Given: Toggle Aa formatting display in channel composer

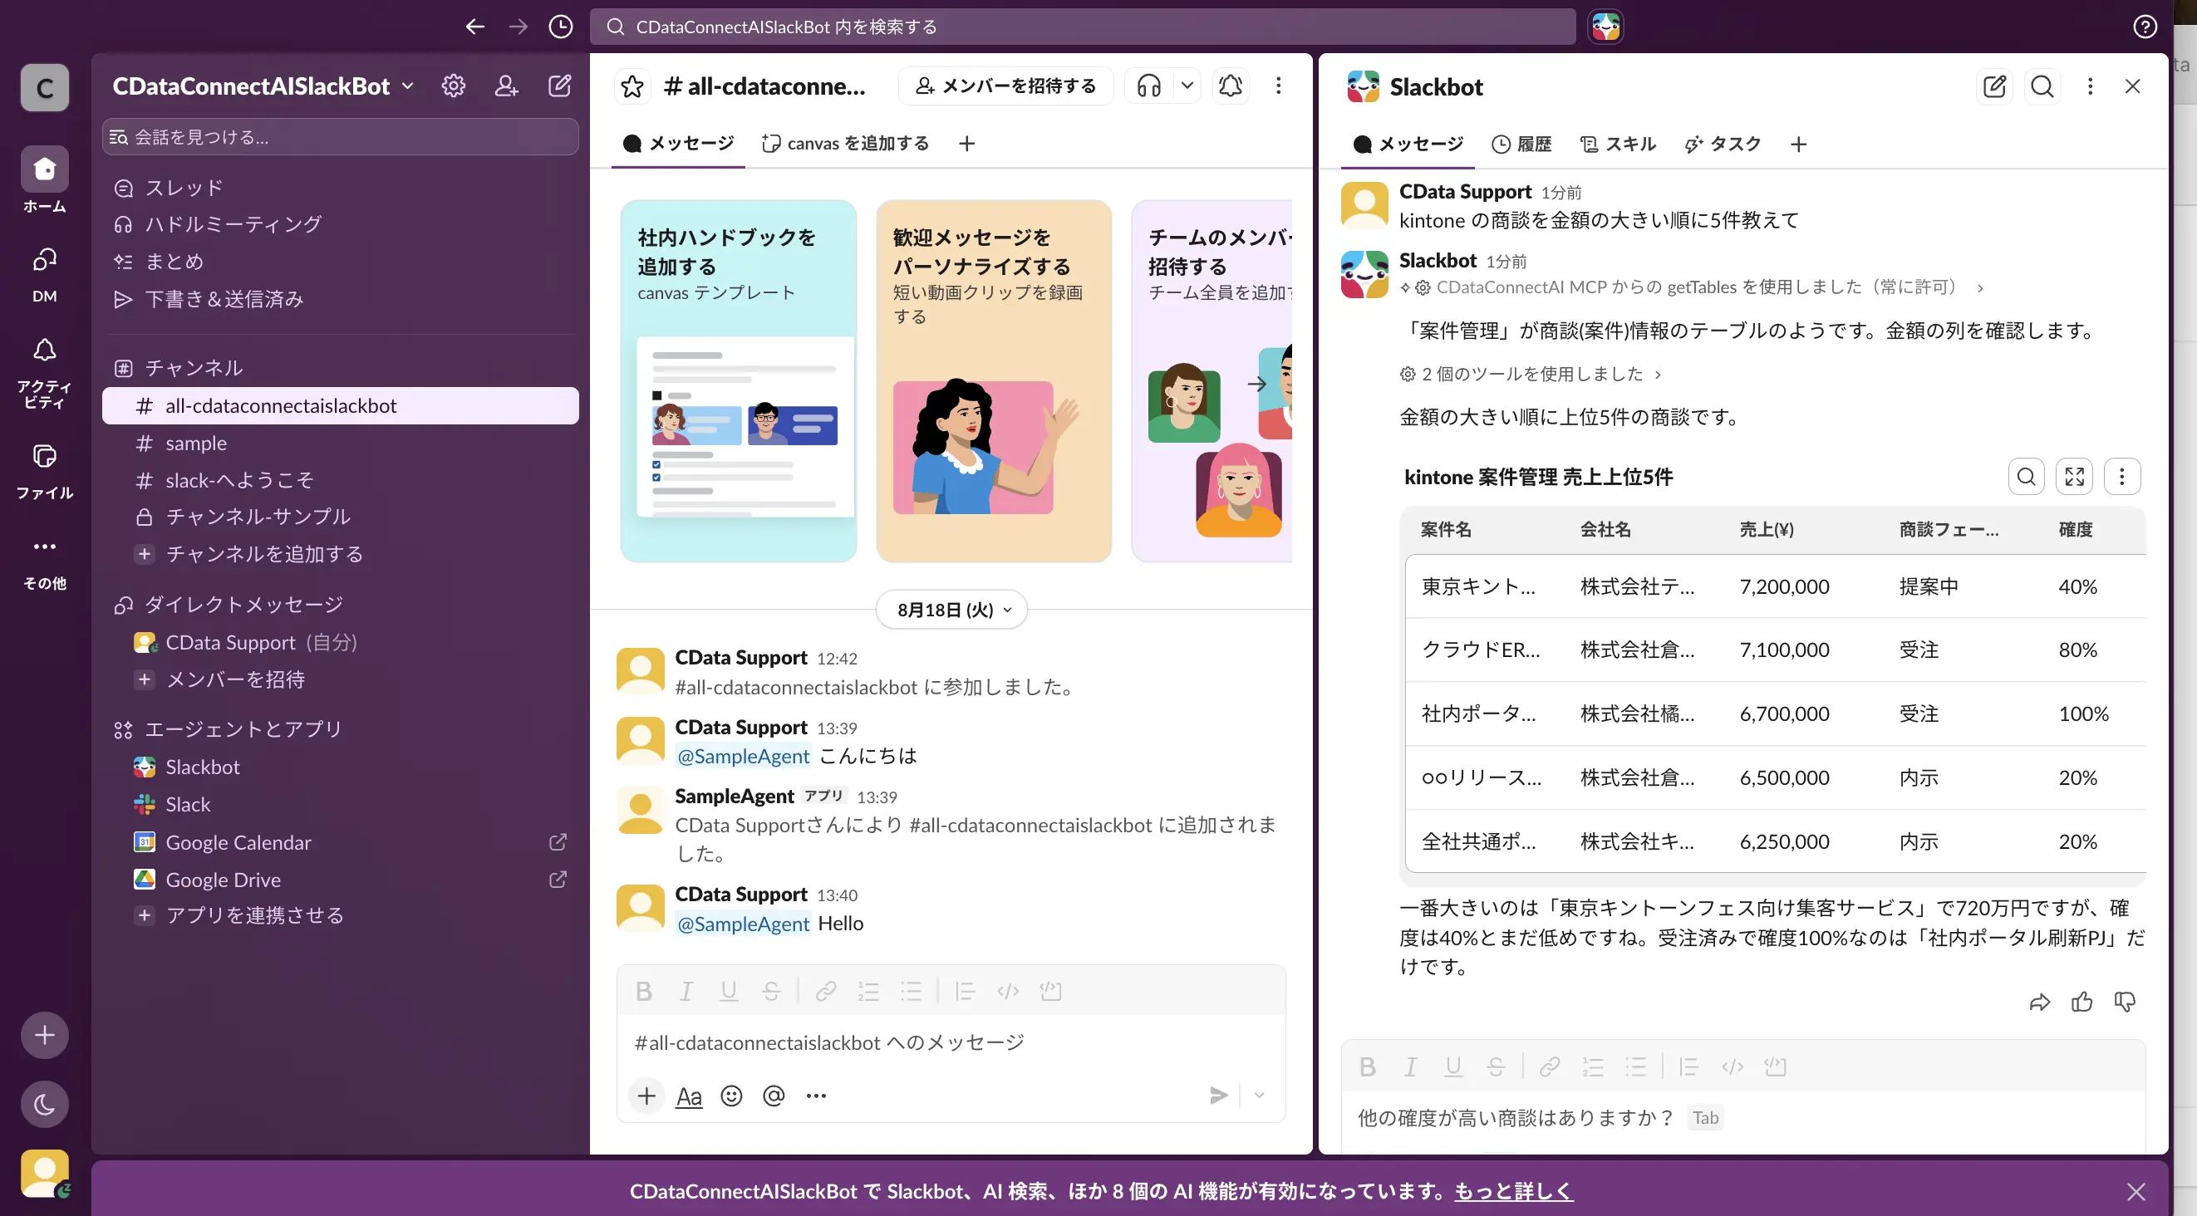Looking at the screenshot, I should (688, 1096).
